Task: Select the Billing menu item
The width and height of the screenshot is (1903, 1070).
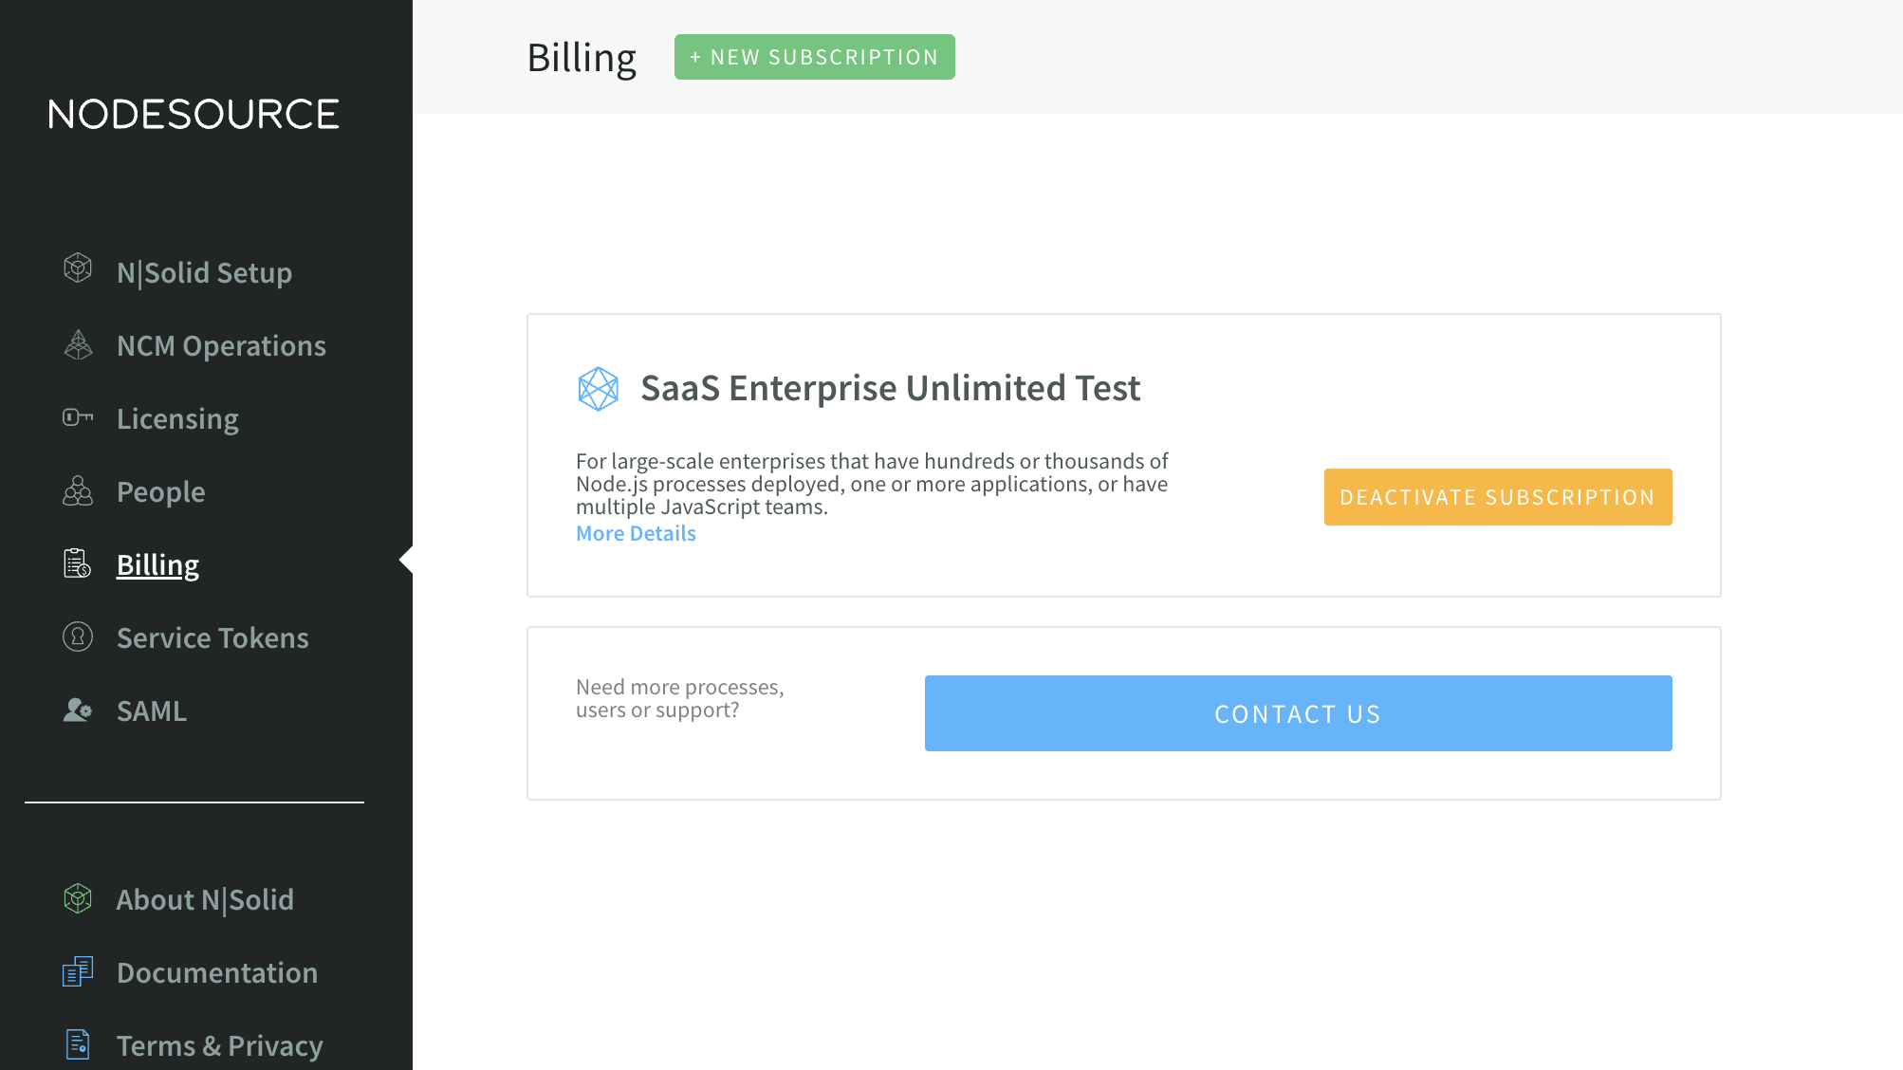Action: tap(158, 564)
